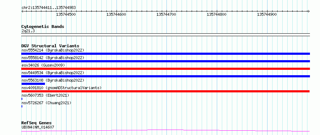Select variant label nsv5449534 (ByrskaBishop2022)
320x135 pixels.
pos(52,73)
